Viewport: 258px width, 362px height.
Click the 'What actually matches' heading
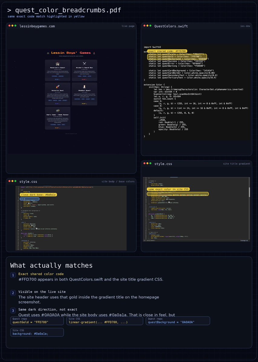coord(51,265)
